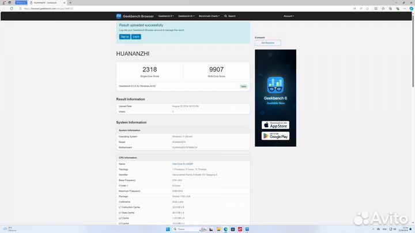This screenshot has width=415, height=233.
Task: Click the 9907 multi-core score
Action: click(x=216, y=70)
